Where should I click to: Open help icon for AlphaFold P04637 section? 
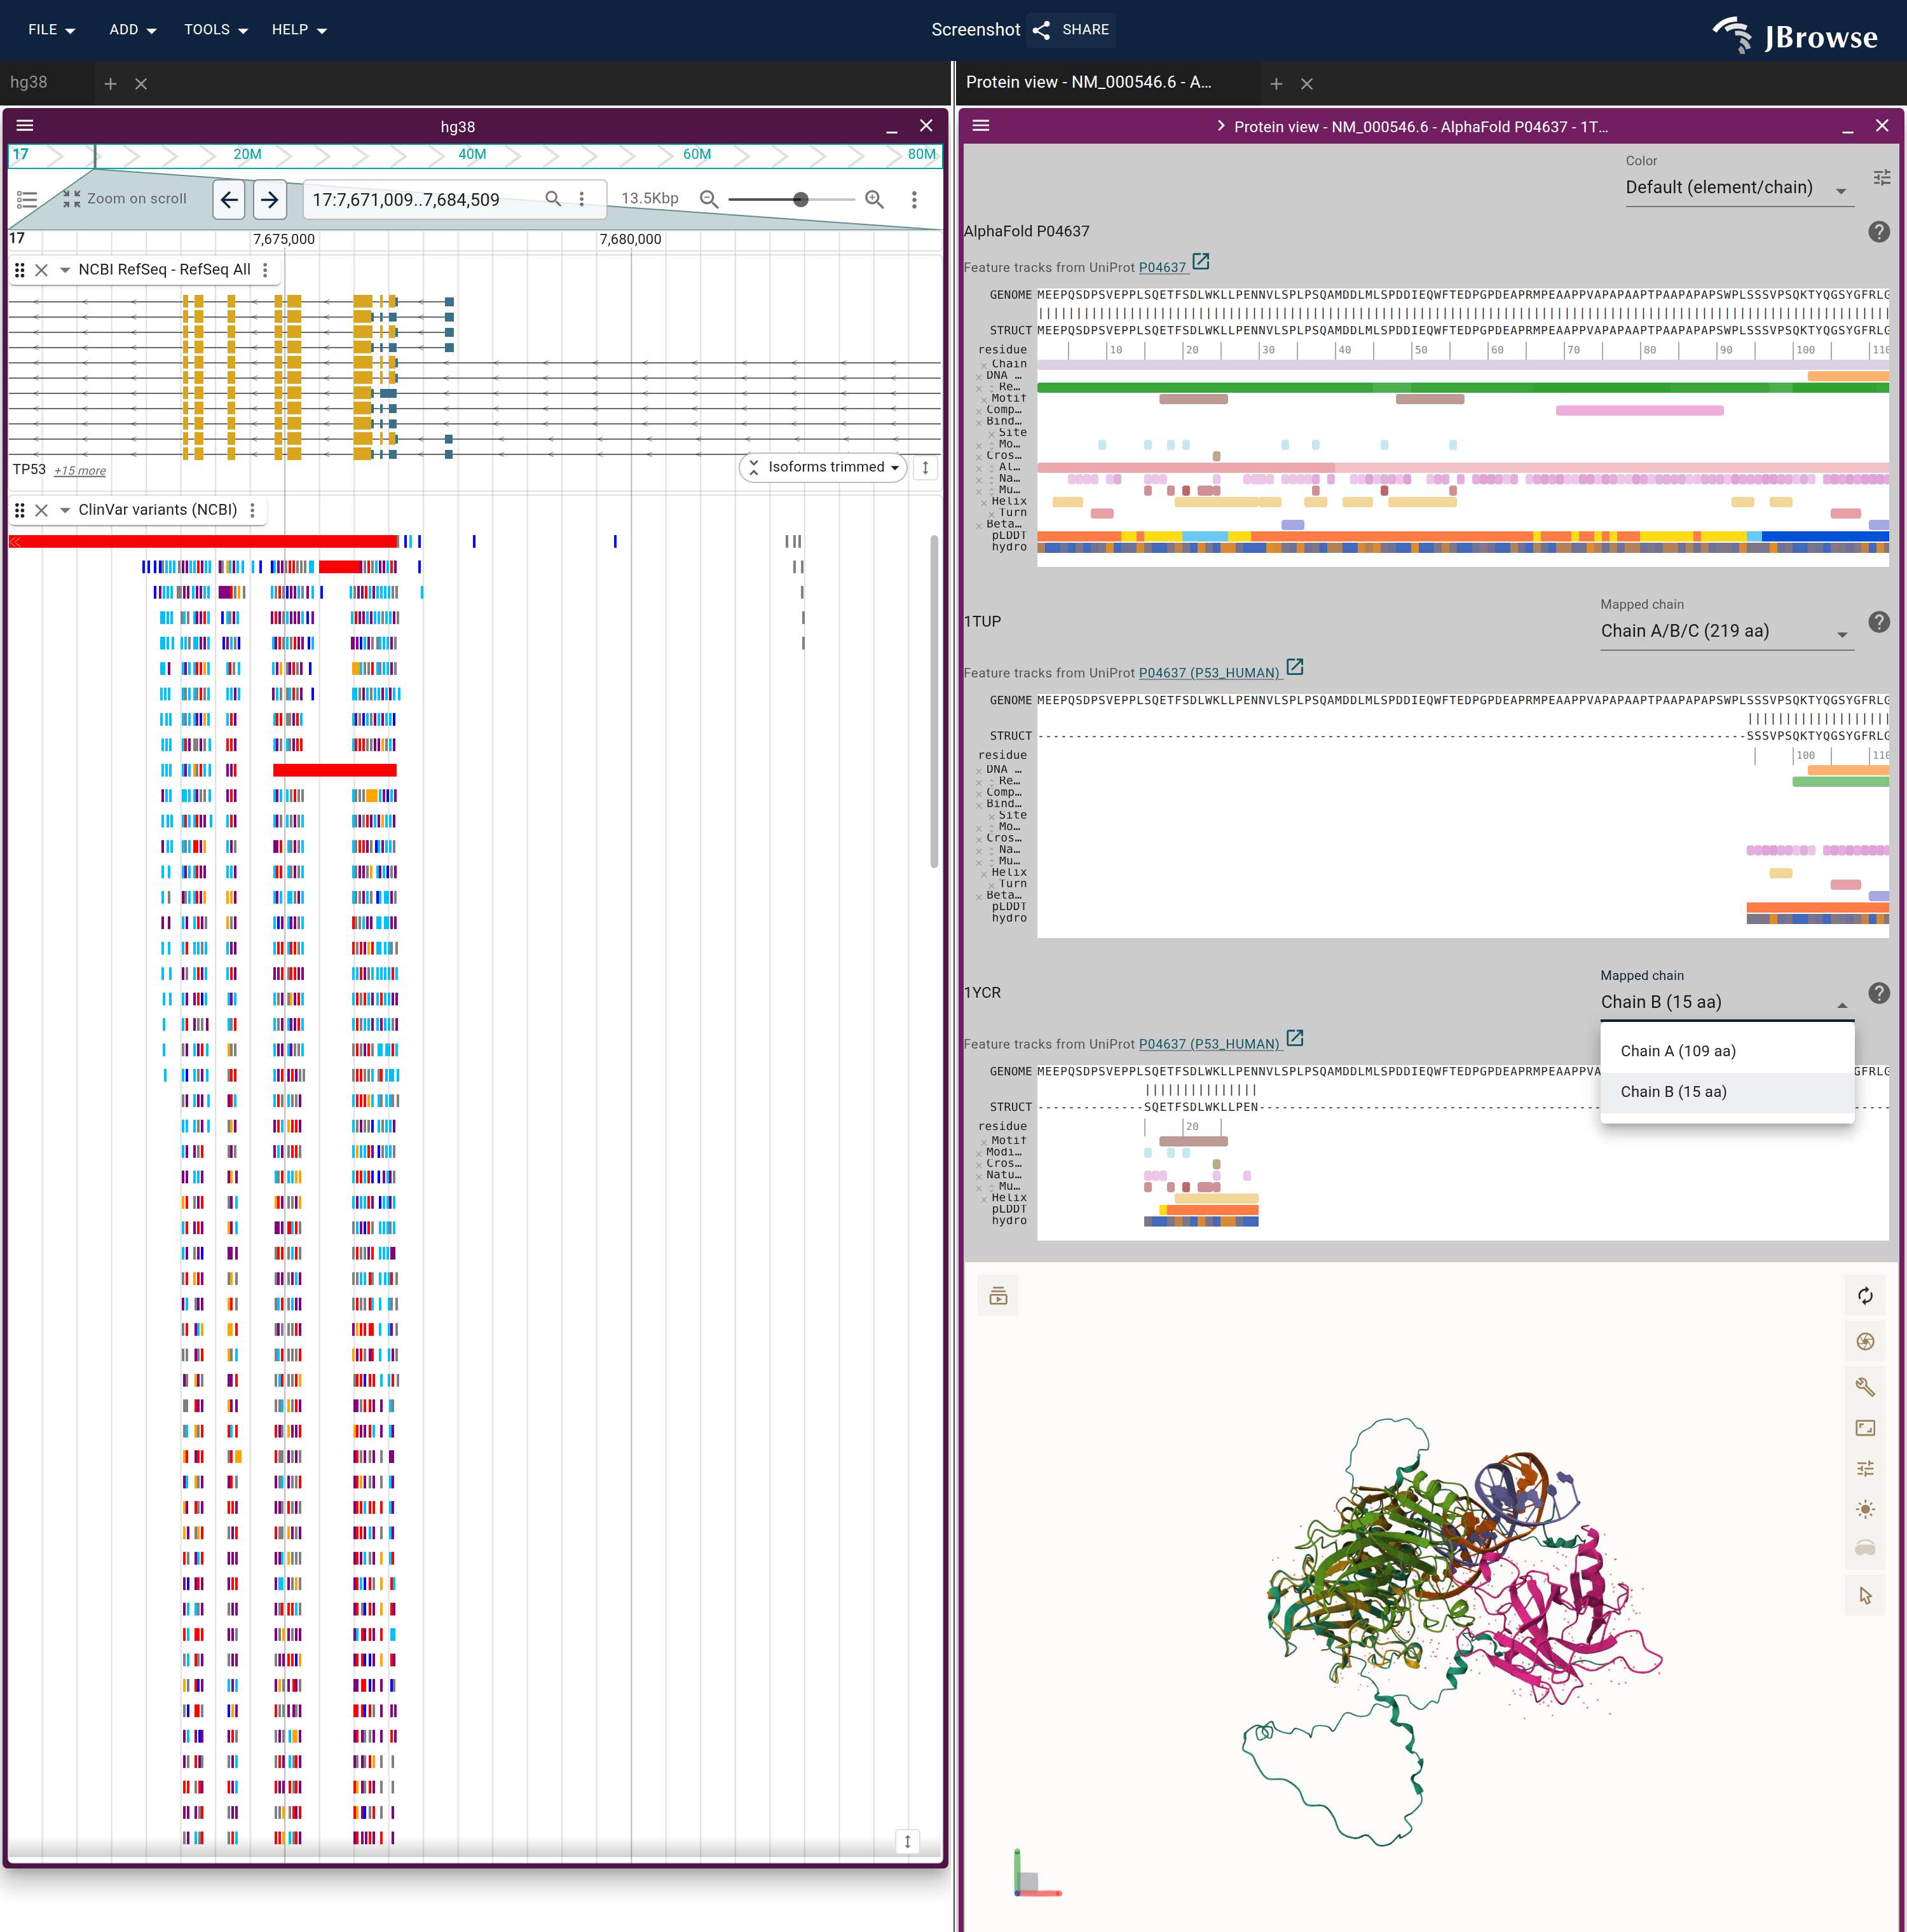click(x=1879, y=232)
